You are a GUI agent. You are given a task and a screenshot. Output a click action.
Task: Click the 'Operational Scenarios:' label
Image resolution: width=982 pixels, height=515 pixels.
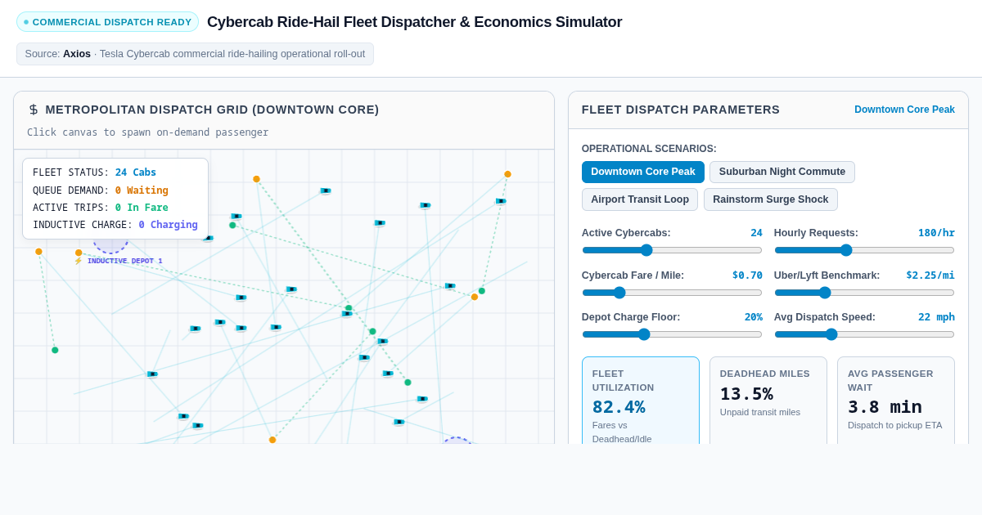tap(649, 149)
